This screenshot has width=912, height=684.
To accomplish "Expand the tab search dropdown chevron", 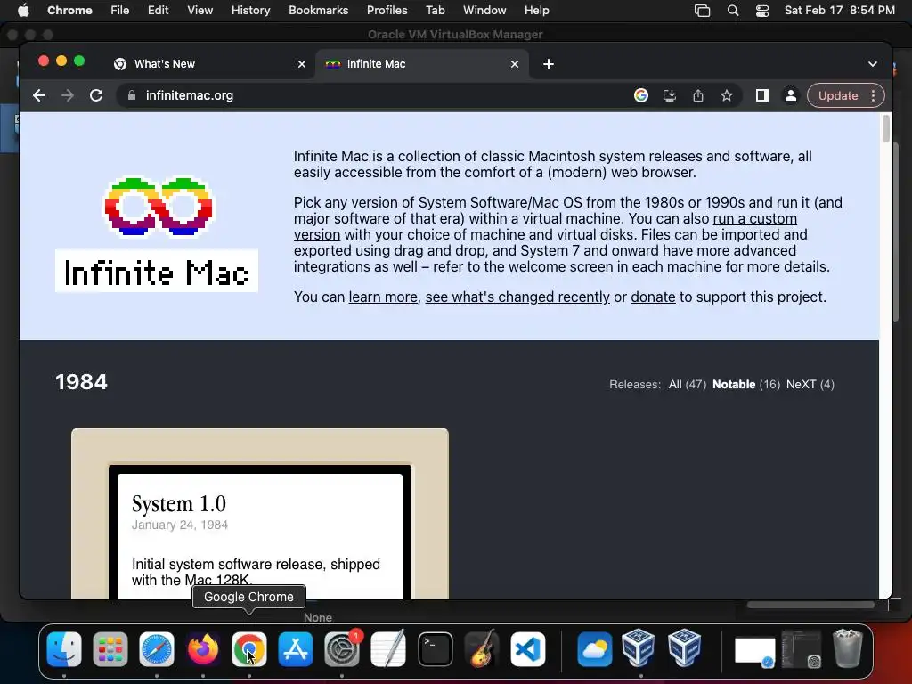I will coord(873,64).
